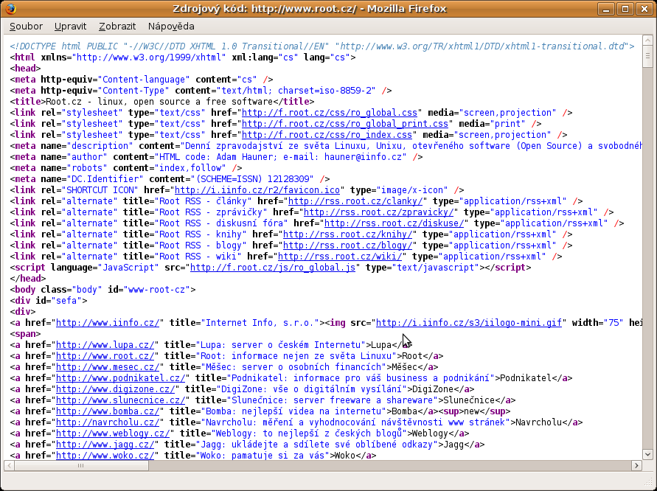Viewport: 657px width, 491px height.
Task: Click the horizontal scrollbar right arrow
Action: (636, 465)
